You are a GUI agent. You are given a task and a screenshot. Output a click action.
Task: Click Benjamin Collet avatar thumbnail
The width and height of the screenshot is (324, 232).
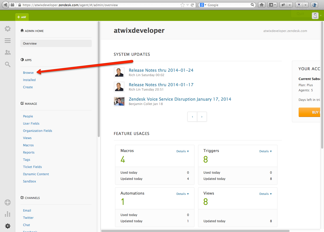pyautogui.click(x=119, y=101)
